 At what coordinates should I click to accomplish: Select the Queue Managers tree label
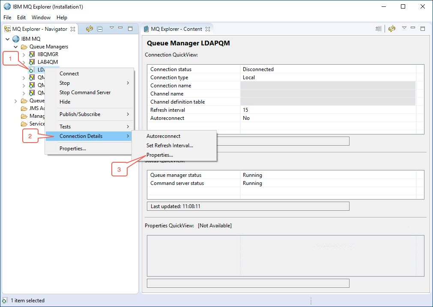tap(48, 47)
